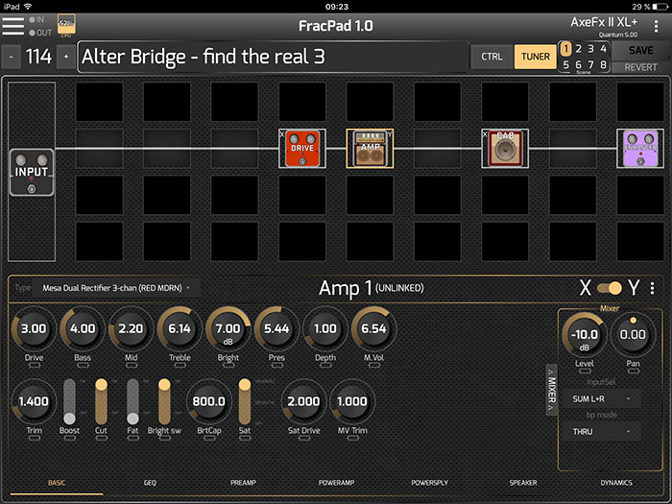Open amp Type dropdown Mesa Dual Rectifier
Screen dimensions: 672x504
pyautogui.click(x=116, y=288)
